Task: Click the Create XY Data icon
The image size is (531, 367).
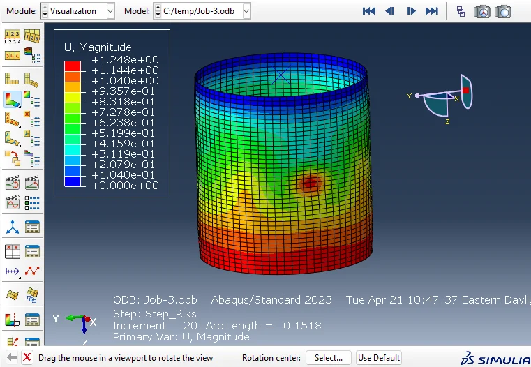Action: [13, 251]
